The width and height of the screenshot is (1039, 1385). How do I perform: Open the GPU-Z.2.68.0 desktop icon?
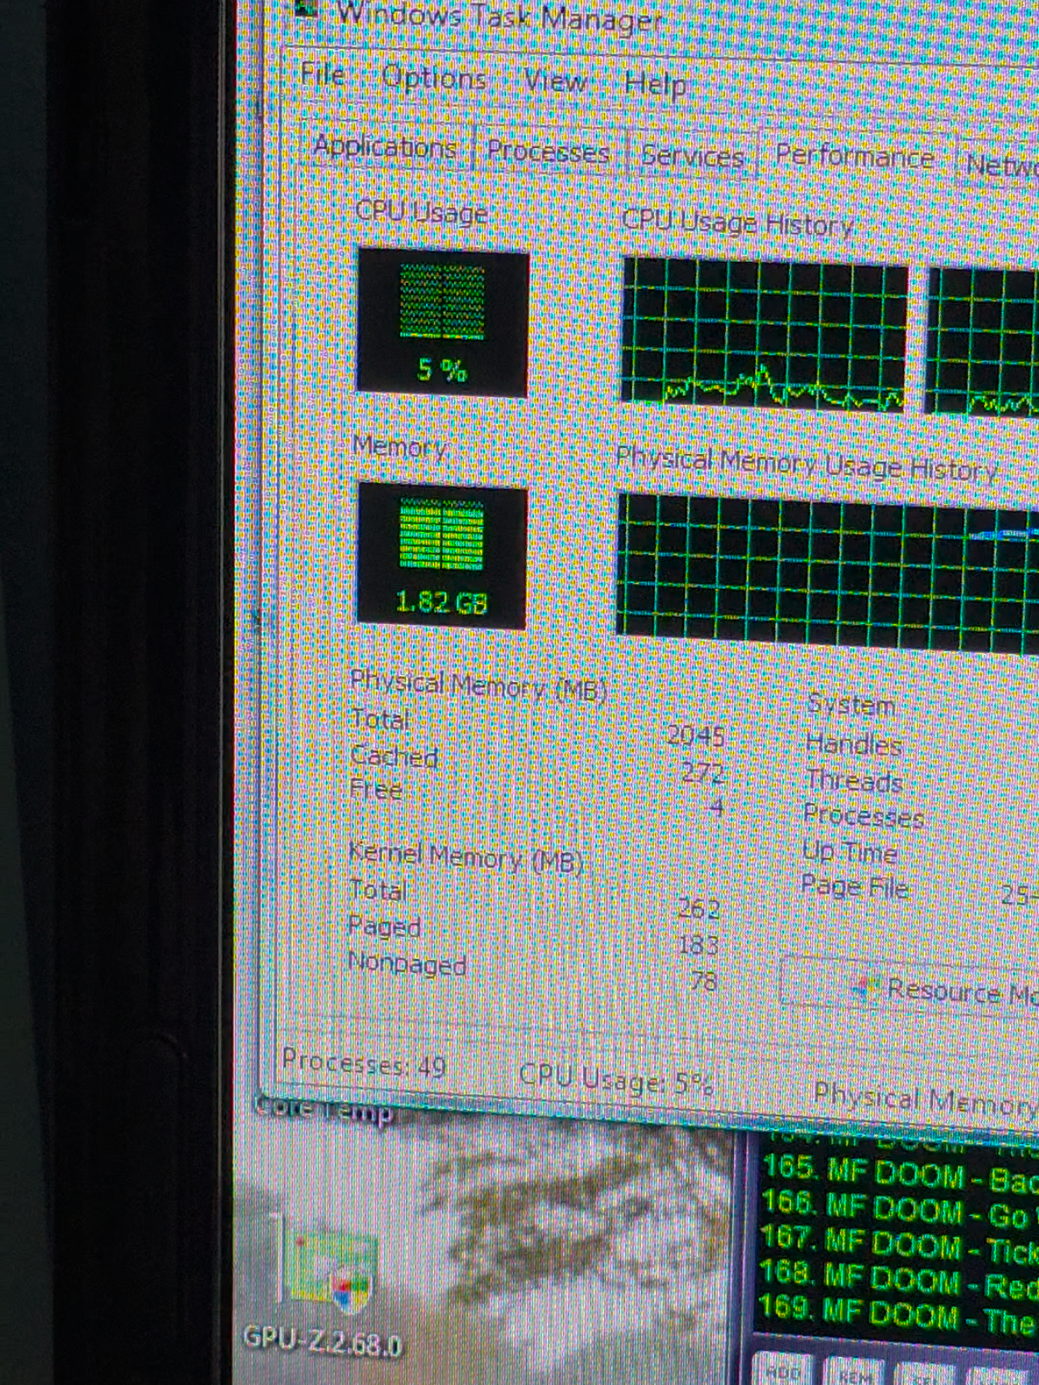point(326,1288)
